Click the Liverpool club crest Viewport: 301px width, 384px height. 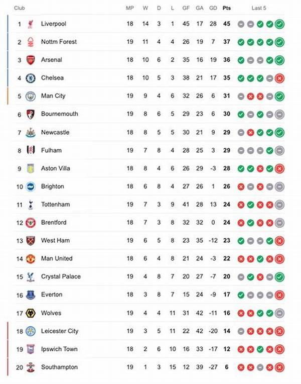pyautogui.click(x=31, y=24)
